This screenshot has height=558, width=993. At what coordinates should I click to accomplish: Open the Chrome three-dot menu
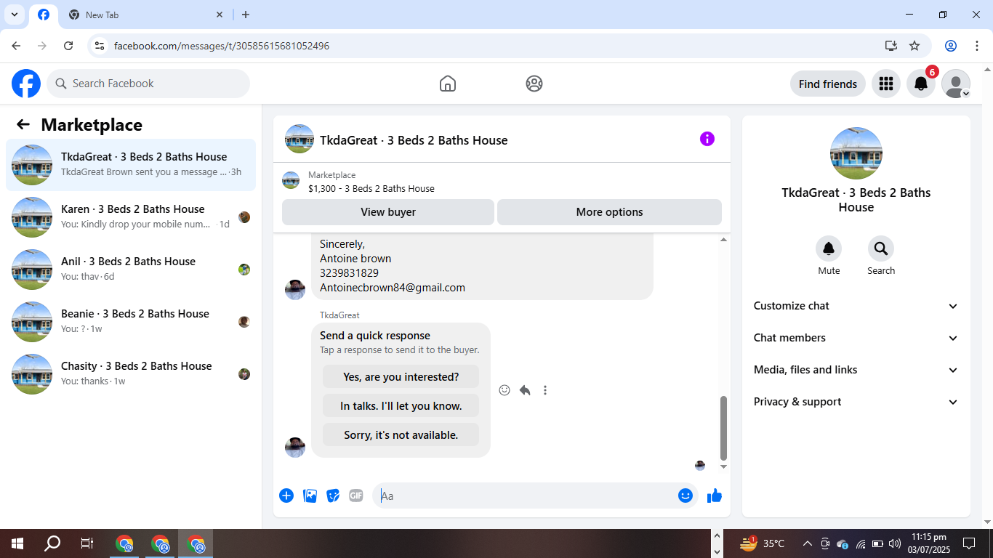pyautogui.click(x=977, y=46)
